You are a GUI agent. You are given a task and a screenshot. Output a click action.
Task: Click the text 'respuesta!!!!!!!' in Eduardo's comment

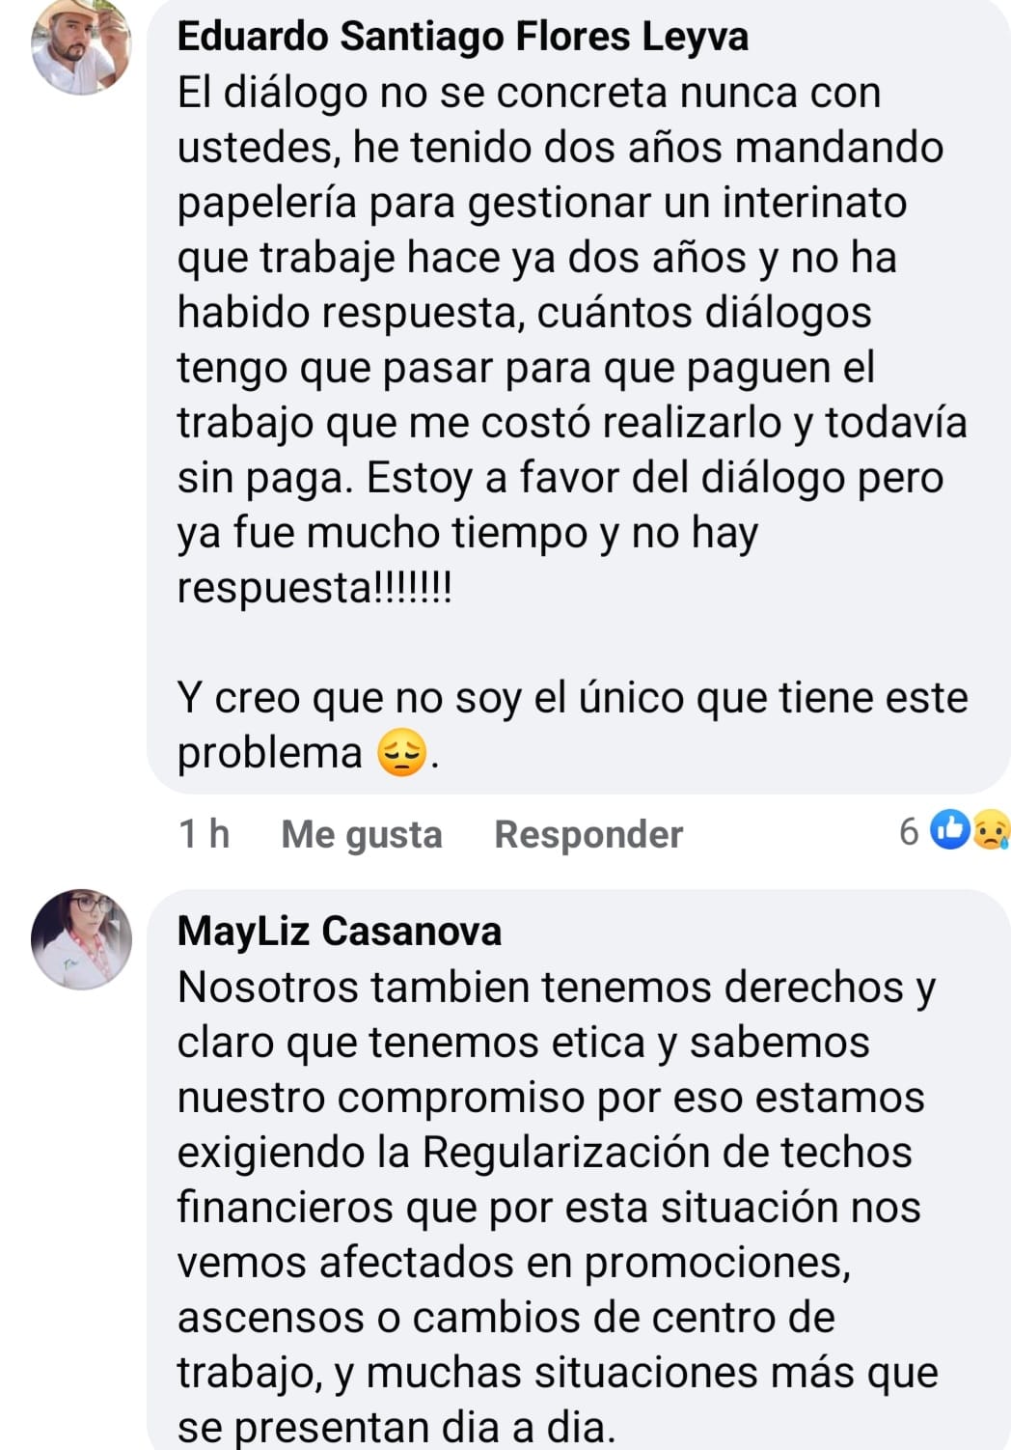(314, 588)
